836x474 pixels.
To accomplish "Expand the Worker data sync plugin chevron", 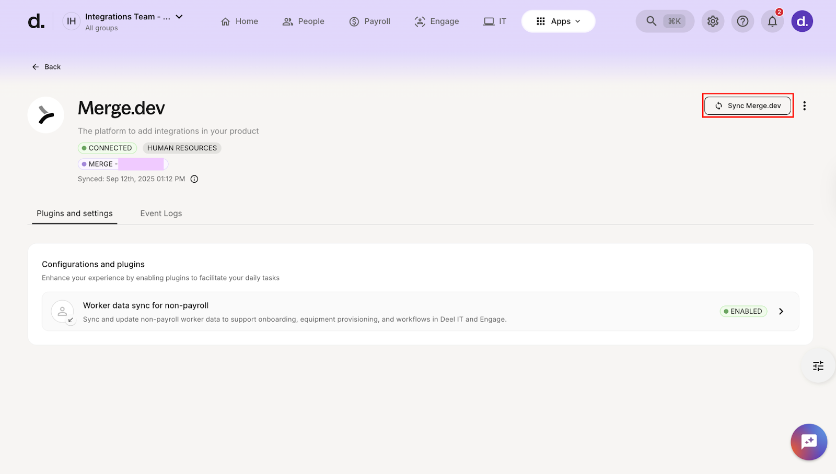I will [x=781, y=312].
